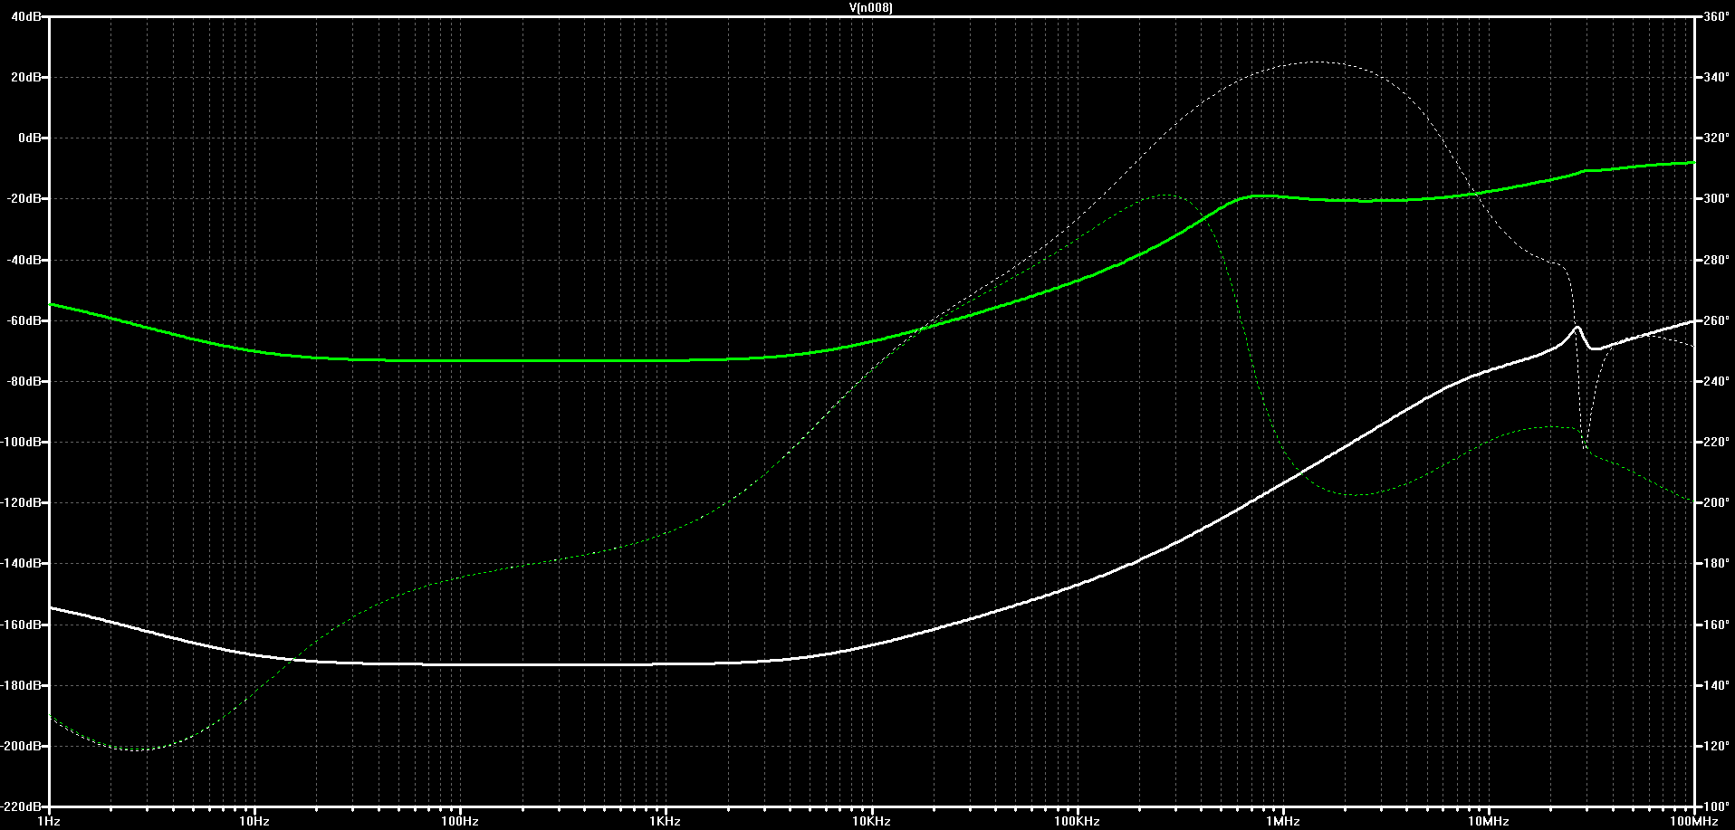Click the -80dB left axis label
1735x830 pixels.
pos(24,381)
